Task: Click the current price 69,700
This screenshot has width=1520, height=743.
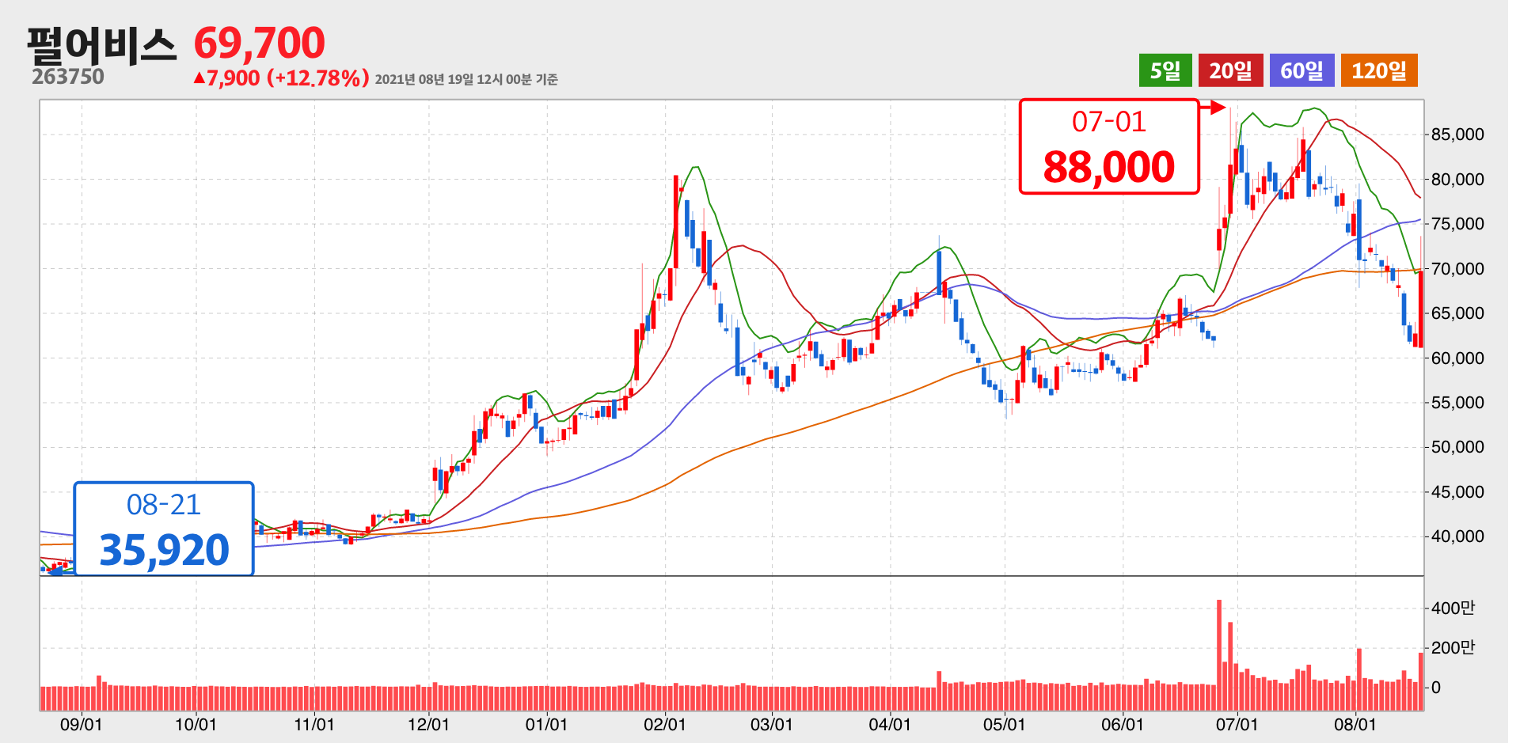Action: coord(260,43)
